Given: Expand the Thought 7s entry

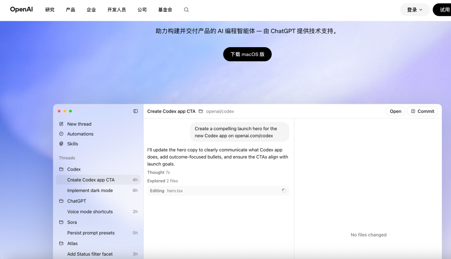Looking at the screenshot, I should pyautogui.click(x=159, y=172).
